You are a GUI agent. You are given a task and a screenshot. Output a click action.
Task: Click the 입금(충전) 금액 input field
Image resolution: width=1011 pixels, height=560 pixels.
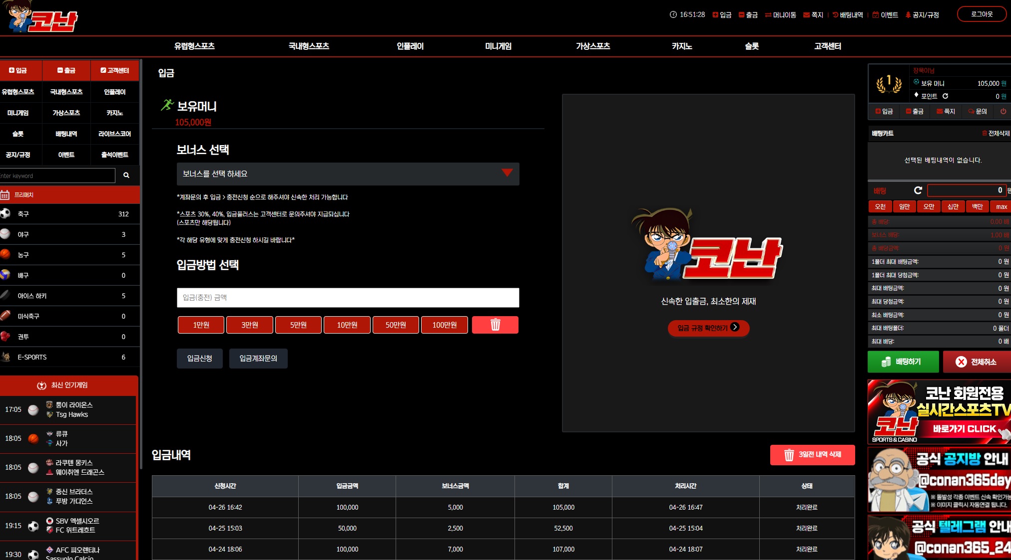[x=348, y=298]
